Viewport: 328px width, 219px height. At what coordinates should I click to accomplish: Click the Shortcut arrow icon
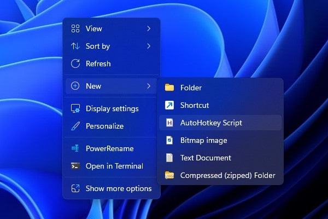[x=169, y=105]
